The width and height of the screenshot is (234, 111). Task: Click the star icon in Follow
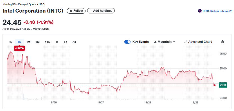(x=71, y=11)
